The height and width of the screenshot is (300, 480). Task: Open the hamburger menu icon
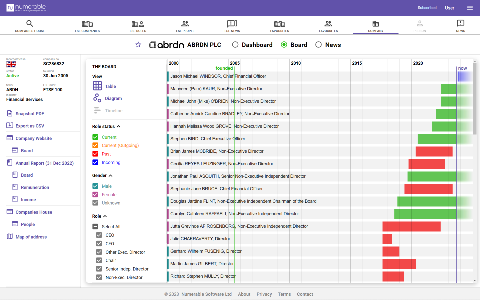(x=470, y=8)
